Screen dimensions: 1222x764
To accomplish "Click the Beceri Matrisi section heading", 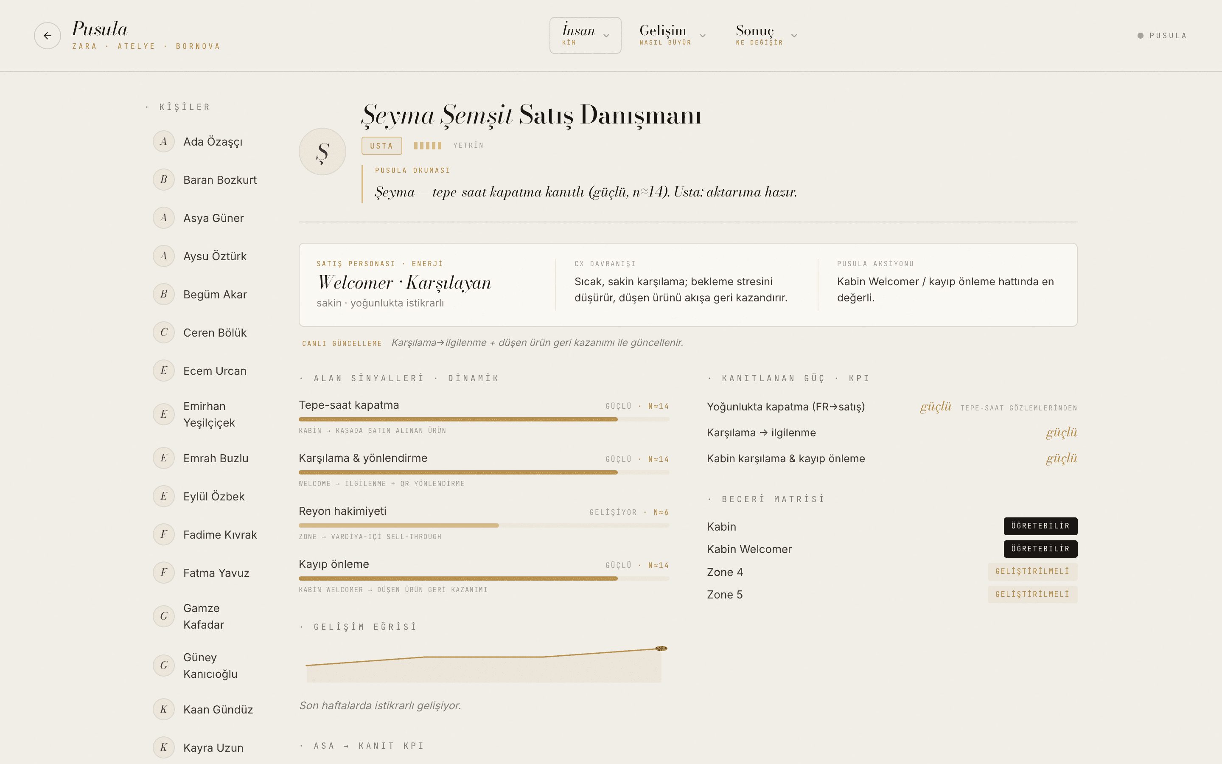I will (773, 499).
